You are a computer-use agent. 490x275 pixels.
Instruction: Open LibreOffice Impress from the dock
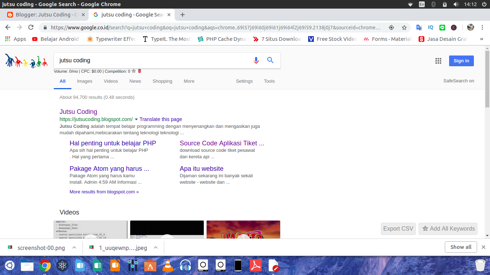(115, 265)
